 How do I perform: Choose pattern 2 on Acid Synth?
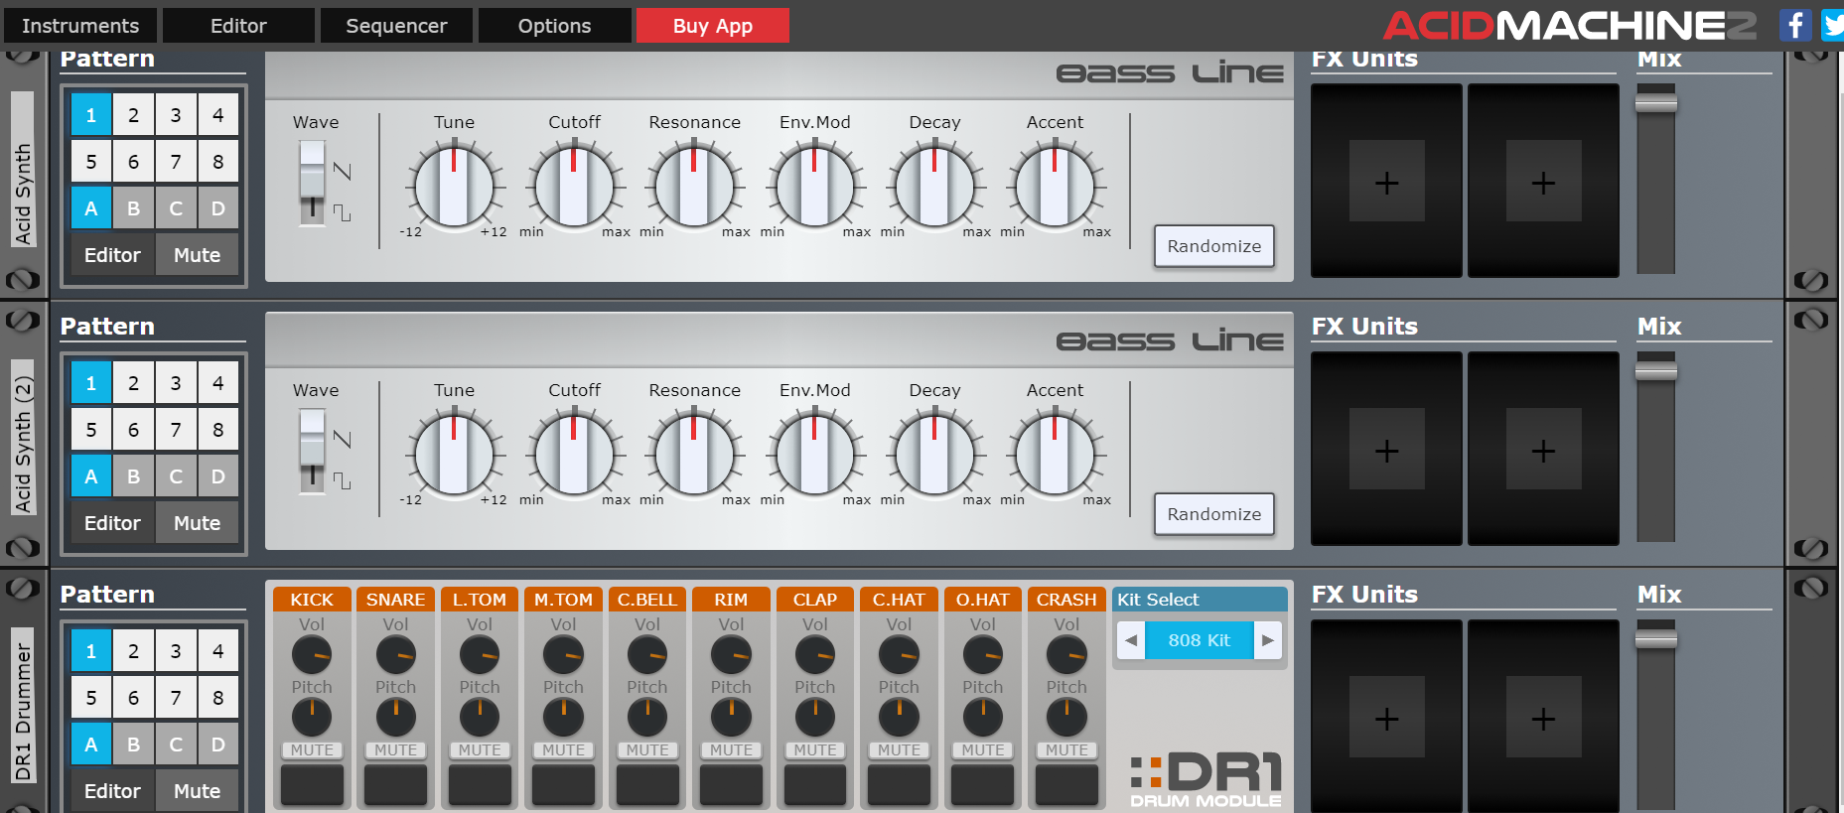point(133,115)
